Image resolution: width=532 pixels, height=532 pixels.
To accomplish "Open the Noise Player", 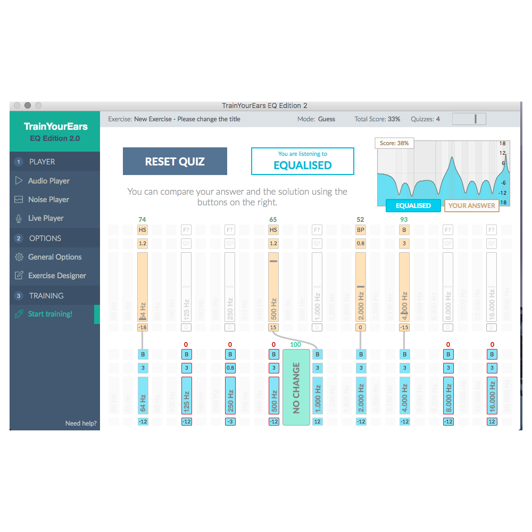I will click(x=47, y=199).
